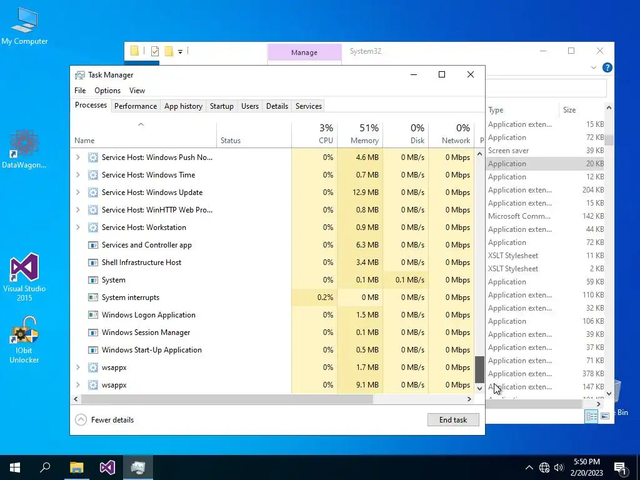This screenshot has height=480, width=640.
Task: Click the System interrupts process icon
Action: tap(93, 297)
